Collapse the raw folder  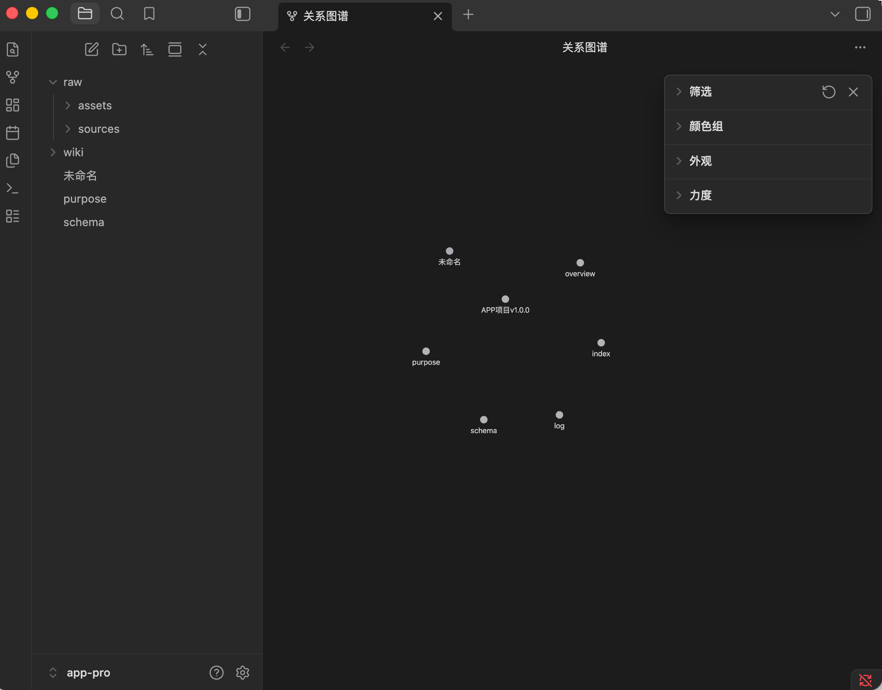coord(53,82)
